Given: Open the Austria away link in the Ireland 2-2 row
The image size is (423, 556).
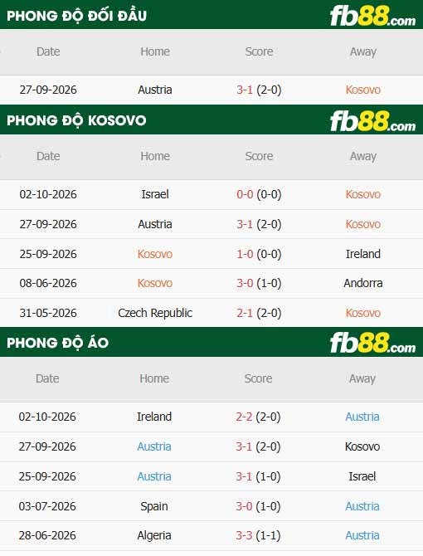Looking at the screenshot, I should 362,417.
